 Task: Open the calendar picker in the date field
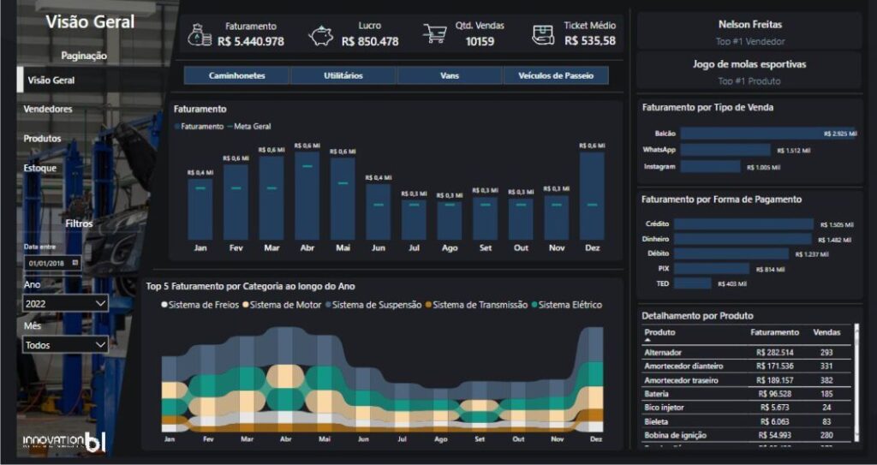tap(75, 262)
